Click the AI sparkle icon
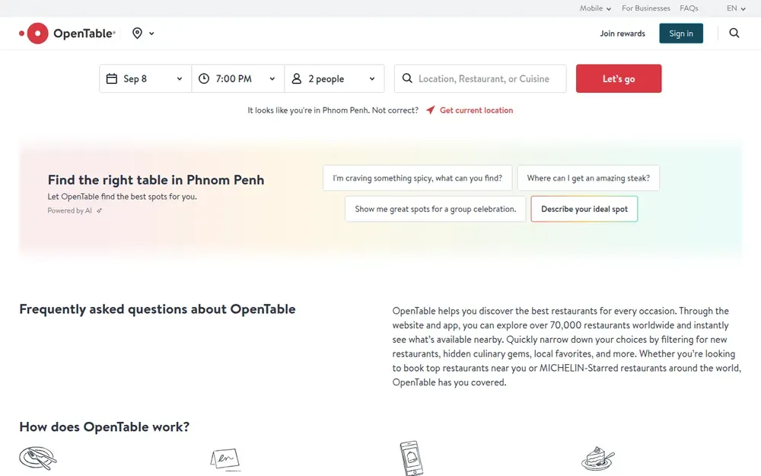 point(99,211)
